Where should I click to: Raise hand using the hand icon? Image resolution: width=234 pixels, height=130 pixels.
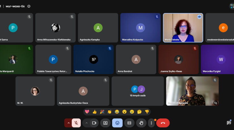click(141, 123)
